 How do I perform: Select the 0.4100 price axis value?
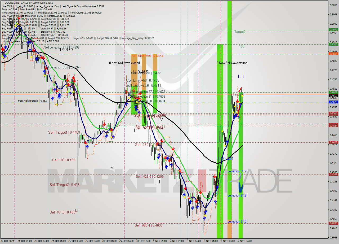(x=333, y=210)
